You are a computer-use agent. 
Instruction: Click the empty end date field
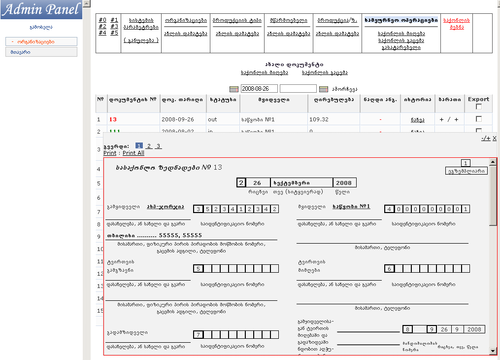click(x=298, y=89)
